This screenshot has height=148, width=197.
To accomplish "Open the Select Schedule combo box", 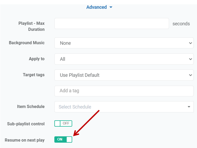I will click(x=121, y=107).
